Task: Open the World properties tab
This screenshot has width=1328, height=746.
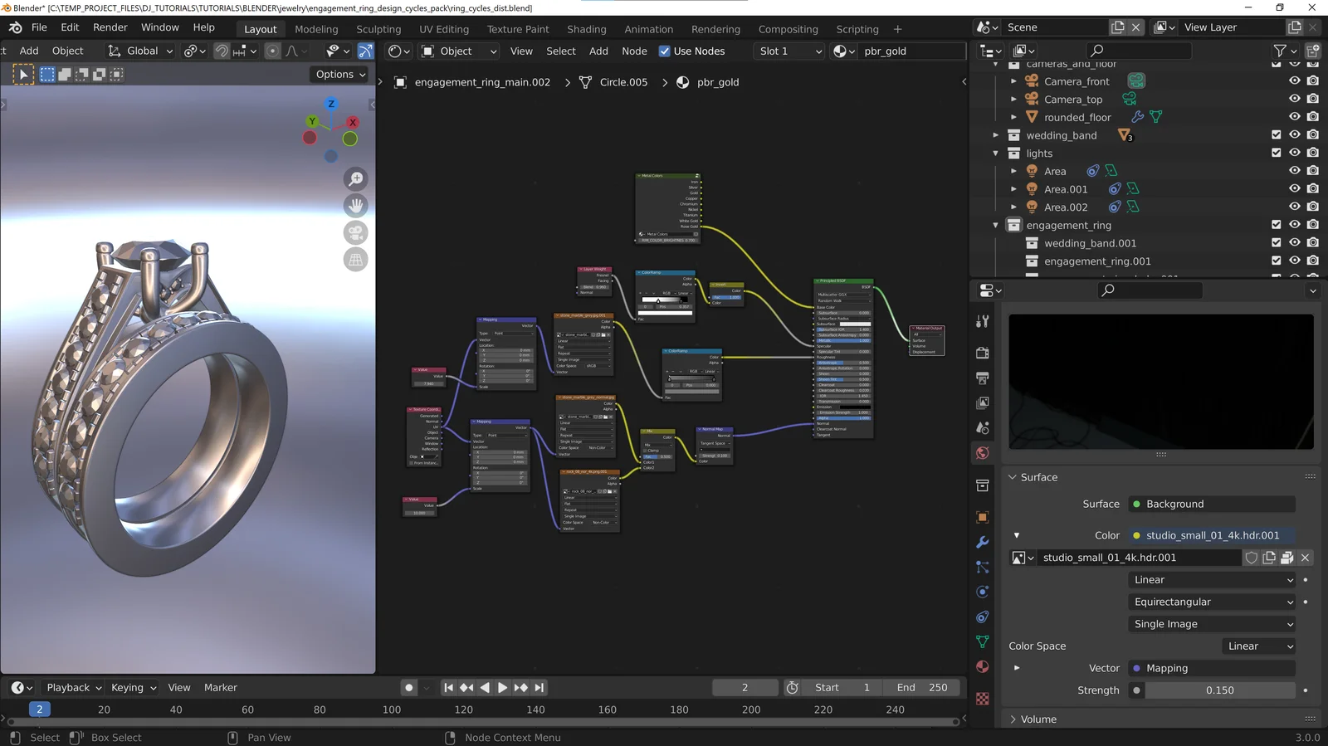Action: pyautogui.click(x=983, y=452)
